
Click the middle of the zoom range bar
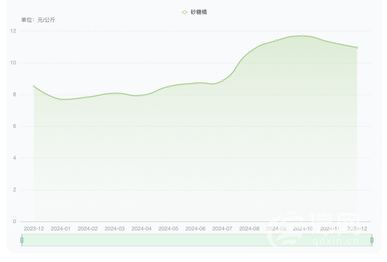pos(197,240)
